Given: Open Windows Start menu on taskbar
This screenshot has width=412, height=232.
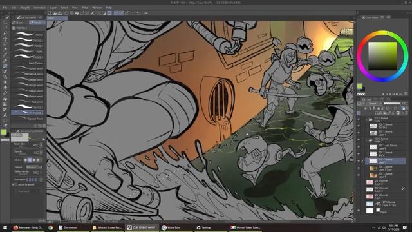Looking at the screenshot, I should pyautogui.click(x=5, y=227).
